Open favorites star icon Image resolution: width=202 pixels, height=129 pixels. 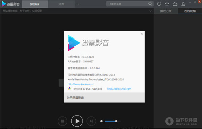[x=167, y=4]
